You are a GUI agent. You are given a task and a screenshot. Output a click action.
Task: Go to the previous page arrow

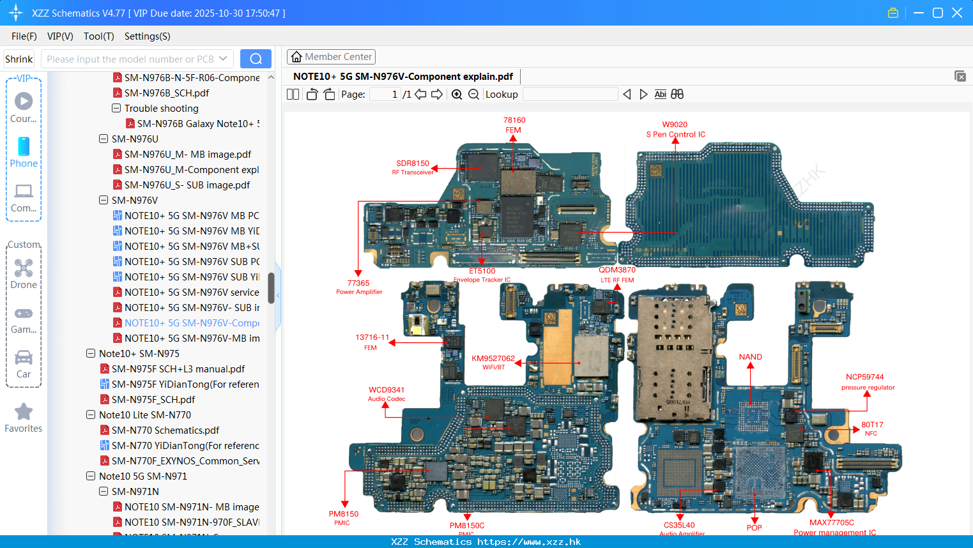pos(420,95)
